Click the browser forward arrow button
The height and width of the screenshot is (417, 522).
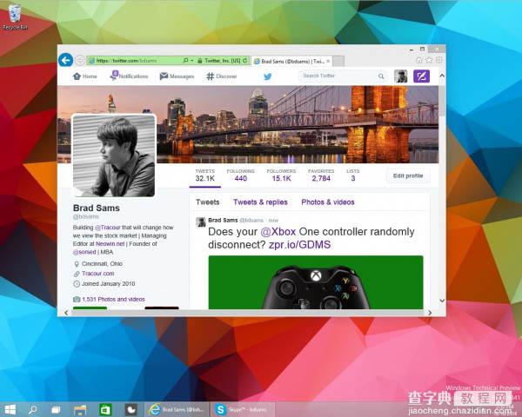[x=80, y=60]
